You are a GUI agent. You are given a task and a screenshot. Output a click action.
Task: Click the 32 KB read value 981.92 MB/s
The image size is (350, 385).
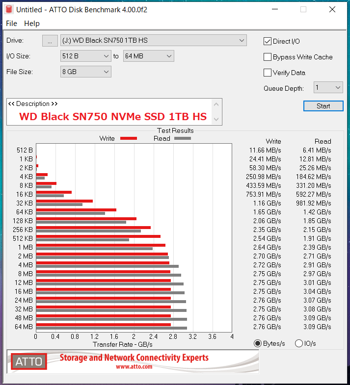click(x=313, y=204)
